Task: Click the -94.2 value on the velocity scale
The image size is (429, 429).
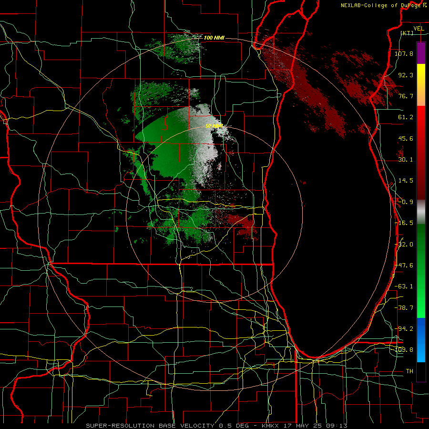Action: (404, 329)
